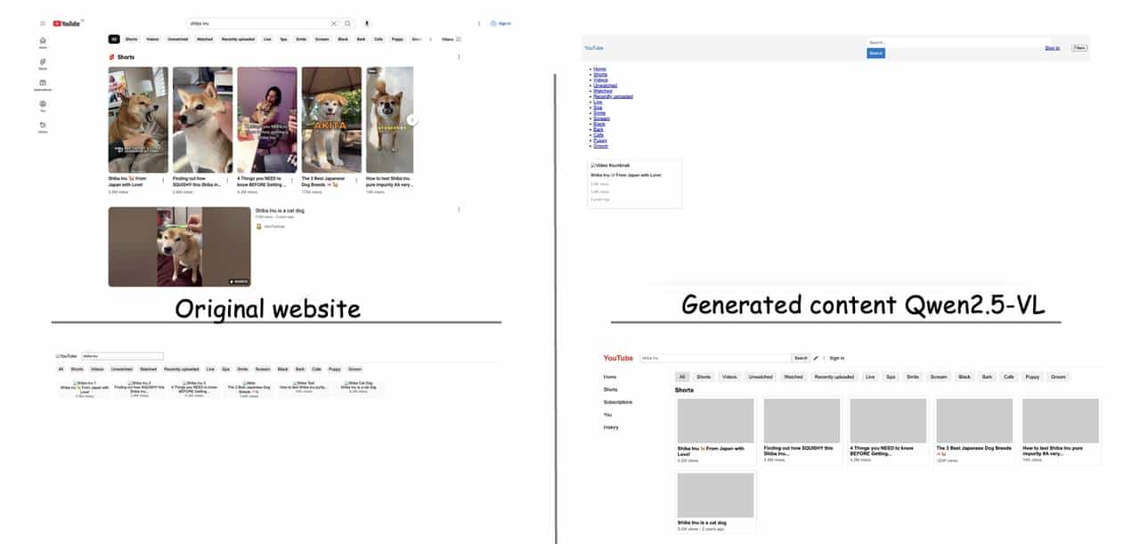Viewport: 1140px width, 544px height.
Task: Open the three-dot menu beside the Shorts heading
Action: 459,56
